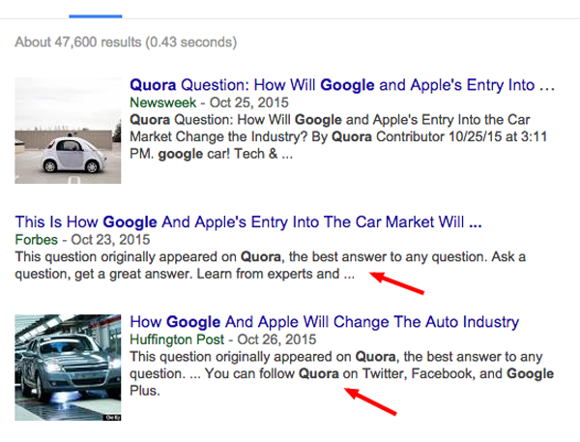Viewport: 580px width, 442px height.
Task: Click the Oct 23, 2015 date
Action: (107, 239)
